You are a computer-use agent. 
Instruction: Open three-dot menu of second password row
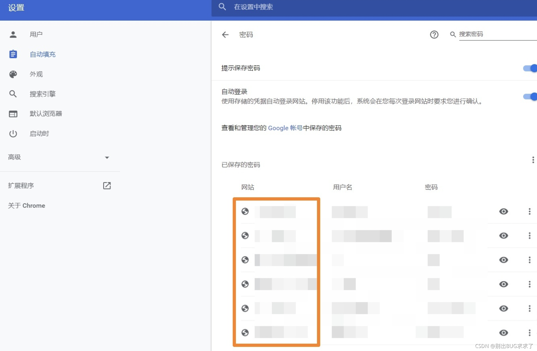click(529, 236)
